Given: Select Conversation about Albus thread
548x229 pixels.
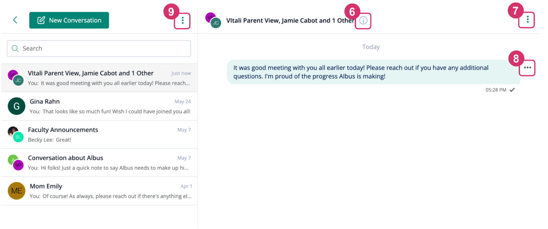Looking at the screenshot, I should [x=99, y=163].
